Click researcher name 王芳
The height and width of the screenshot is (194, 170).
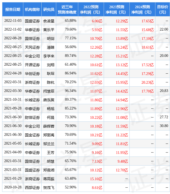pyautogui.click(x=51, y=153)
